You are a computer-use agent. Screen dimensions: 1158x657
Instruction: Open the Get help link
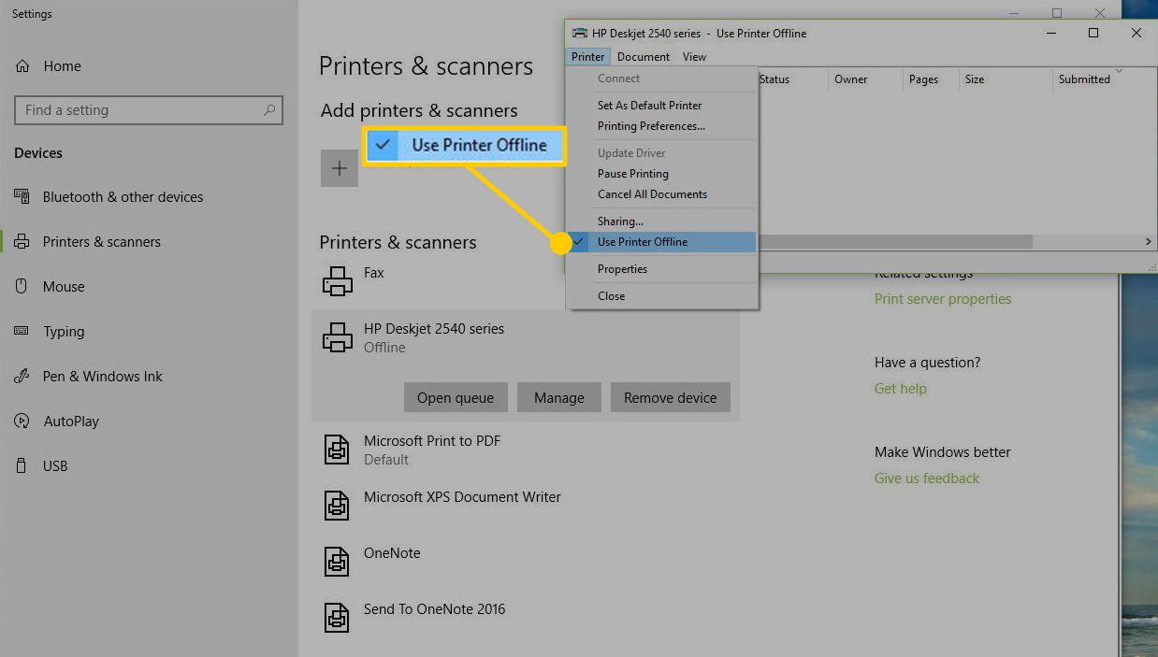[901, 389]
